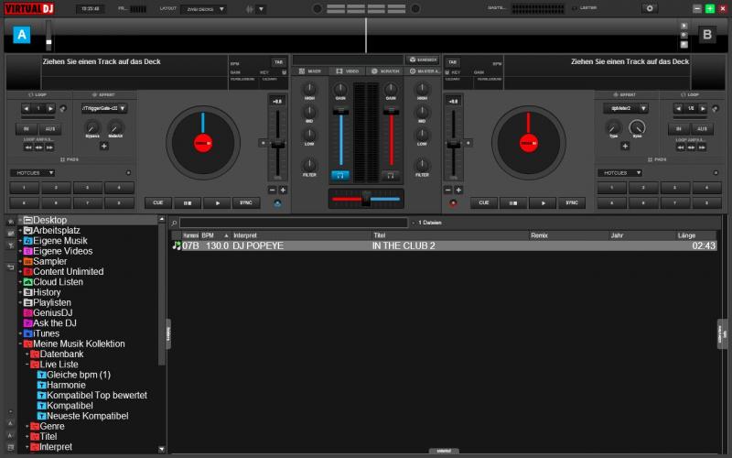Open the Layout dropdown in top bar
Viewport: 732px width, 458px height.
click(204, 9)
